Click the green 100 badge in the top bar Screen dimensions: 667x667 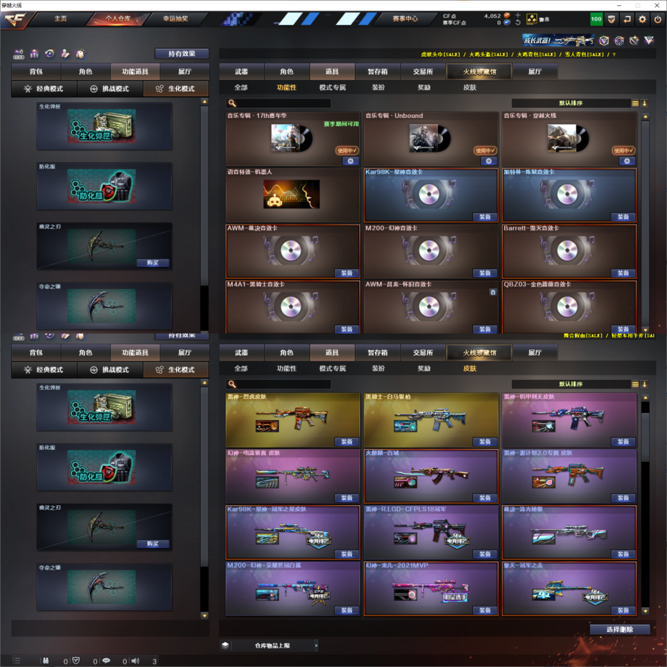[x=597, y=19]
